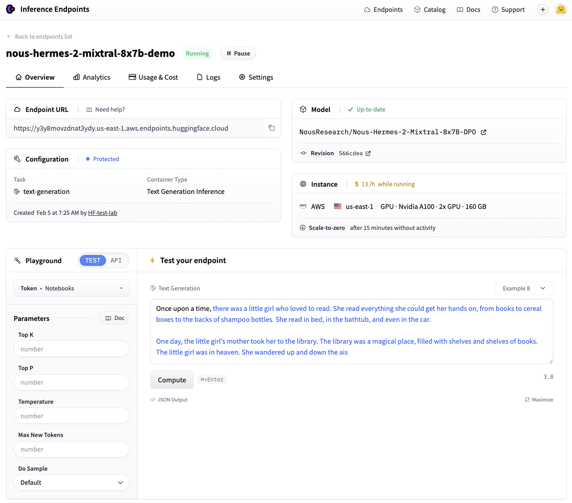Copy the endpoint URL using the copy icon
This screenshot has width=572, height=503.
pyautogui.click(x=271, y=128)
